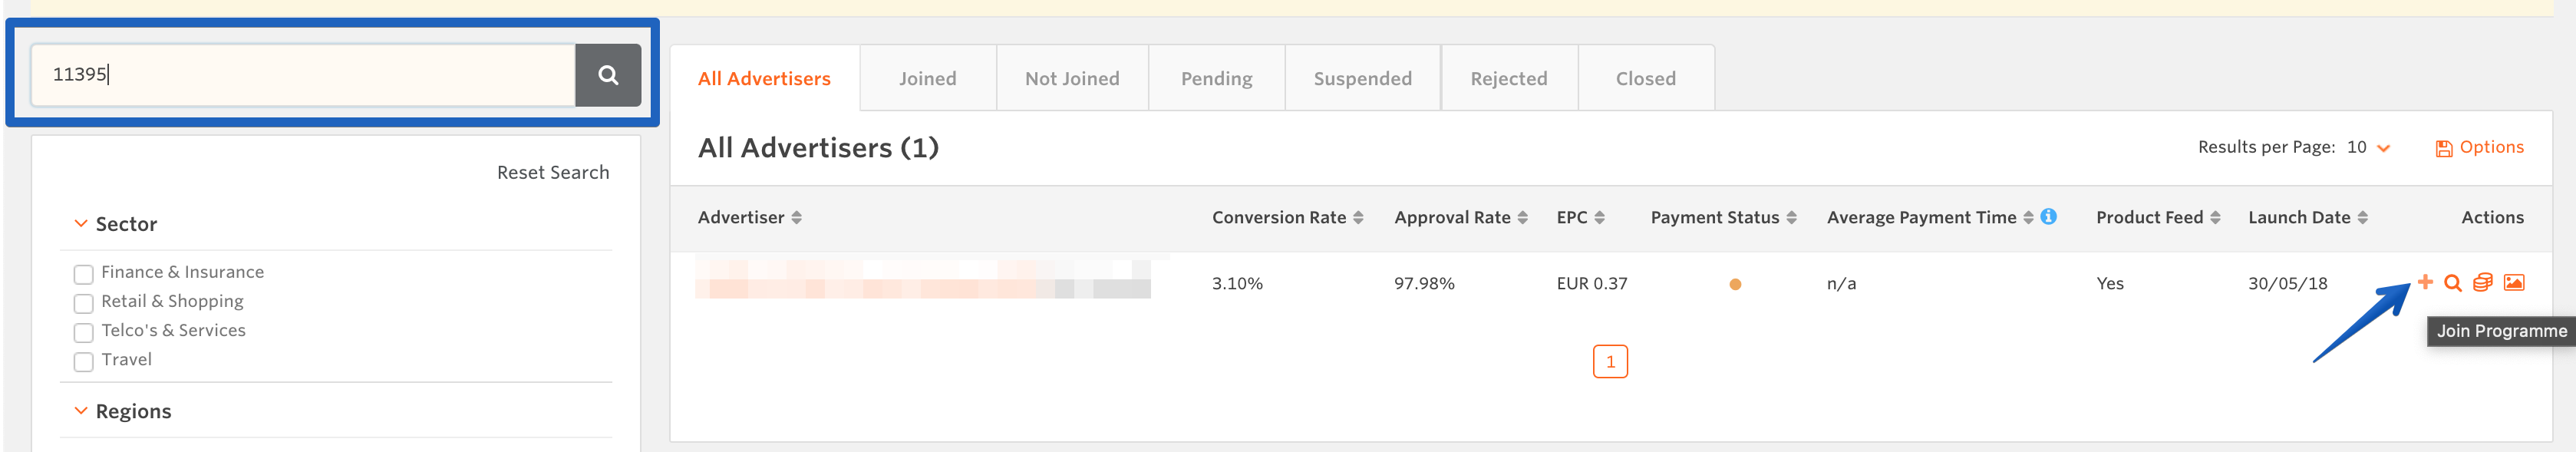The image size is (2576, 452).
Task: Tick the Retail & Shopping checkbox
Action: pyautogui.click(x=84, y=302)
